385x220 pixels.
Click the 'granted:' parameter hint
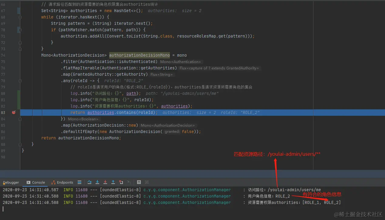[172, 132]
